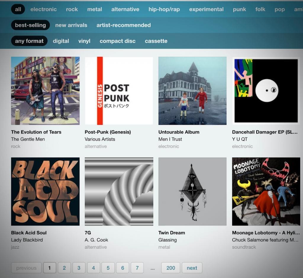Sort by new arrivals
The width and height of the screenshot is (303, 278).
point(71,25)
